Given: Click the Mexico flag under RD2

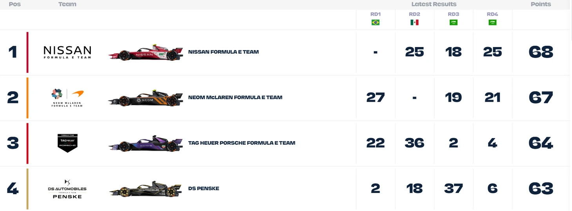Looking at the screenshot, I should tap(415, 22).
